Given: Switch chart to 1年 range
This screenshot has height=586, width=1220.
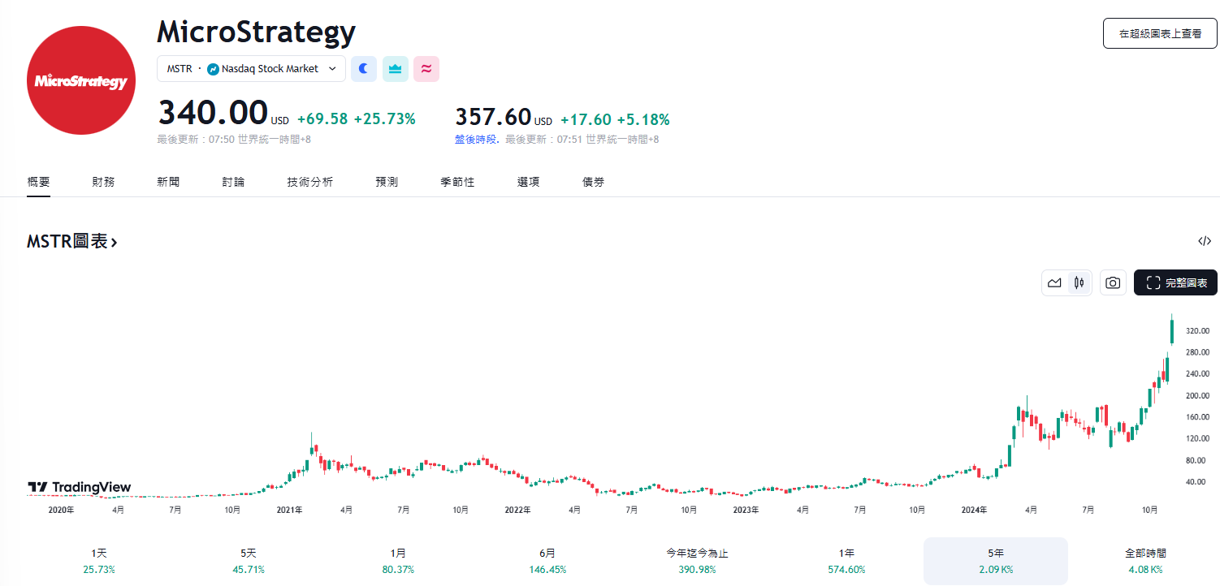Looking at the screenshot, I should [x=845, y=560].
